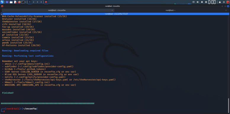Click the 'Finished!' text
Screen dimensions: 230x114
8,93
